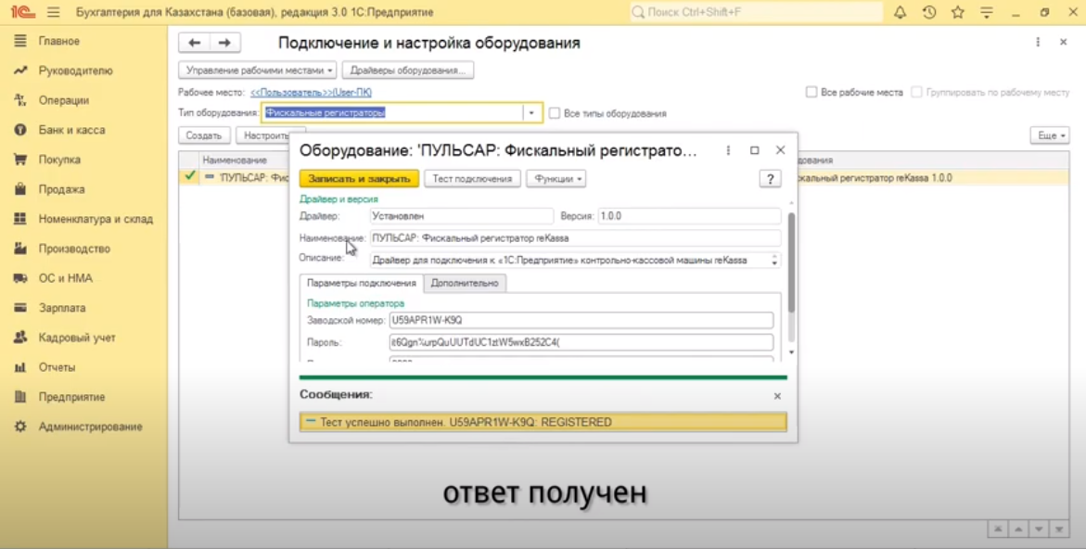The height and width of the screenshot is (549, 1086).
Task: Open the Функции dropdown
Action: 556,179
